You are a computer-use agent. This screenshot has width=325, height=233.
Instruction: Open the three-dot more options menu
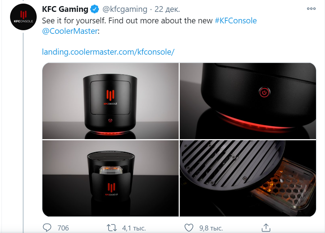[311, 9]
